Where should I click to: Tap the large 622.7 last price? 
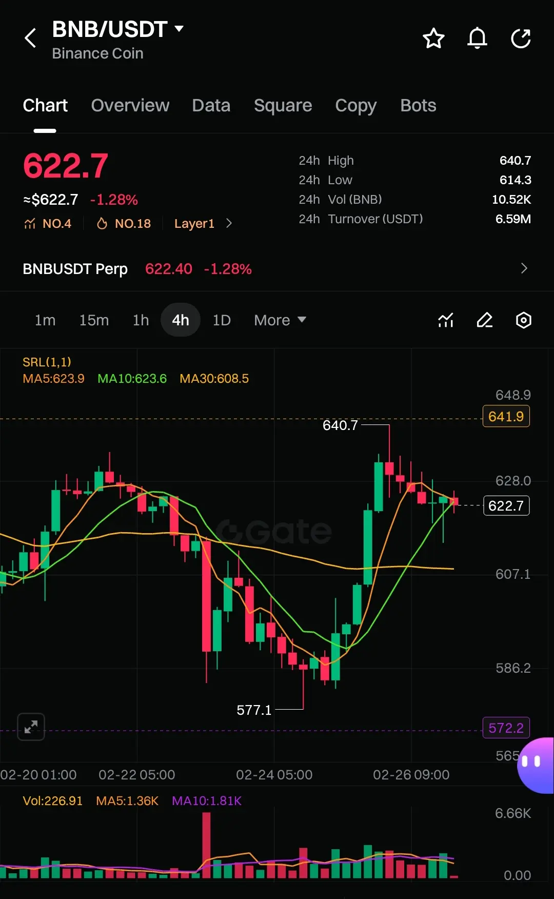point(66,166)
